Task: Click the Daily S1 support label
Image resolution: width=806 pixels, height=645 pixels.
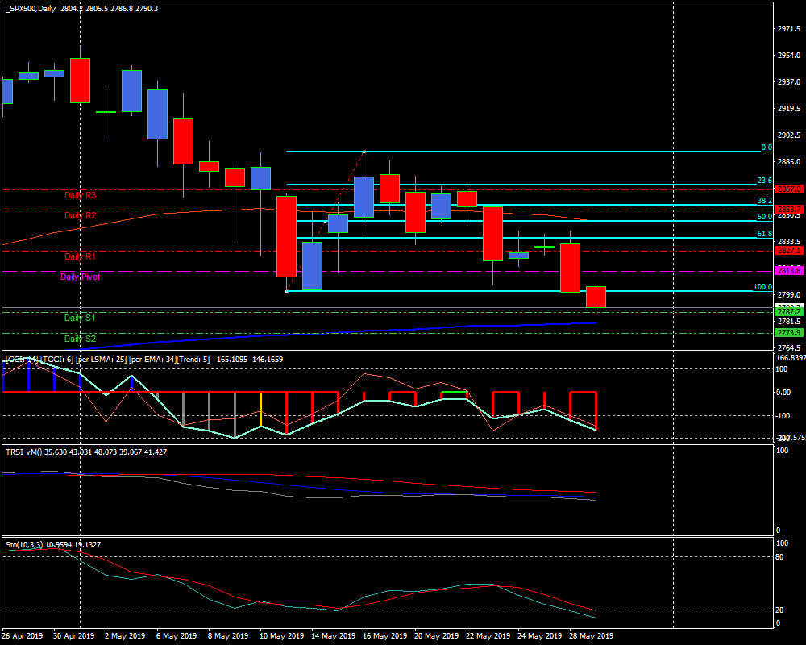Action: 81,318
